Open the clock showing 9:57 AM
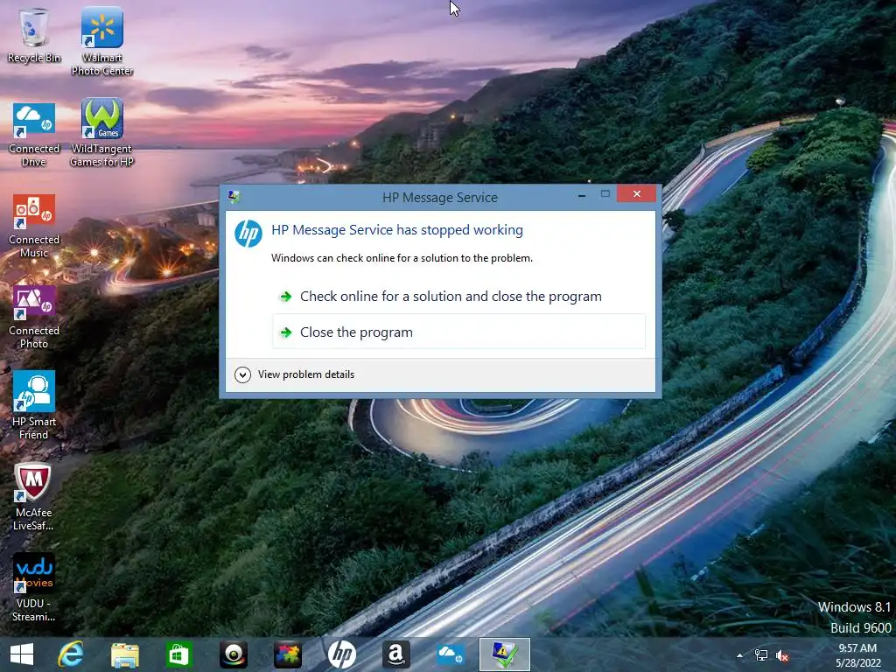The height and width of the screenshot is (672, 896). pyautogui.click(x=857, y=655)
